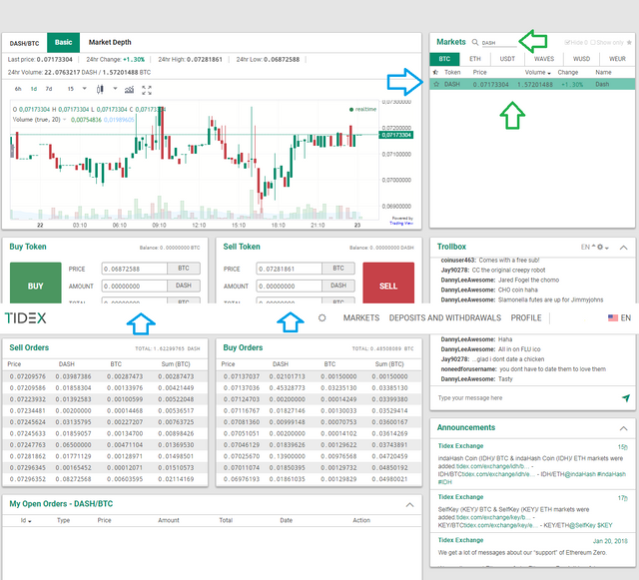Open the chart indicators icon
639x580 pixels.
[x=129, y=89]
